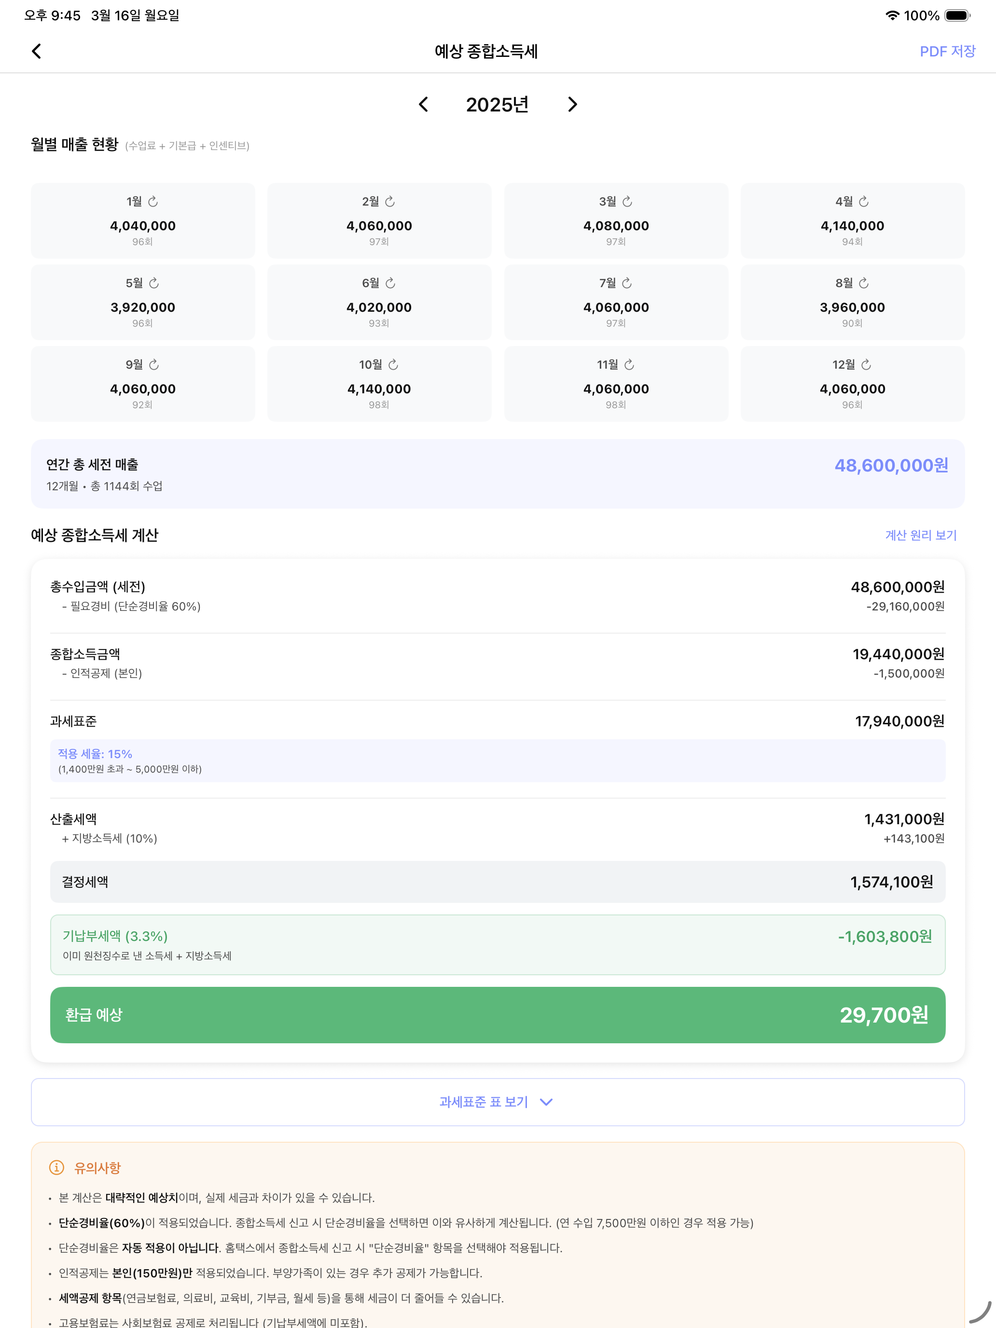
Task: Advance to 2026 with the right arrow
Action: (x=572, y=104)
